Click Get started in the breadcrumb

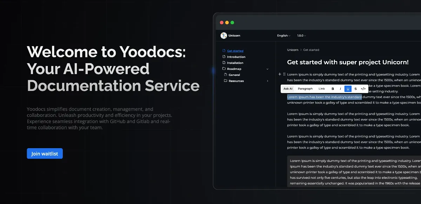click(311, 50)
